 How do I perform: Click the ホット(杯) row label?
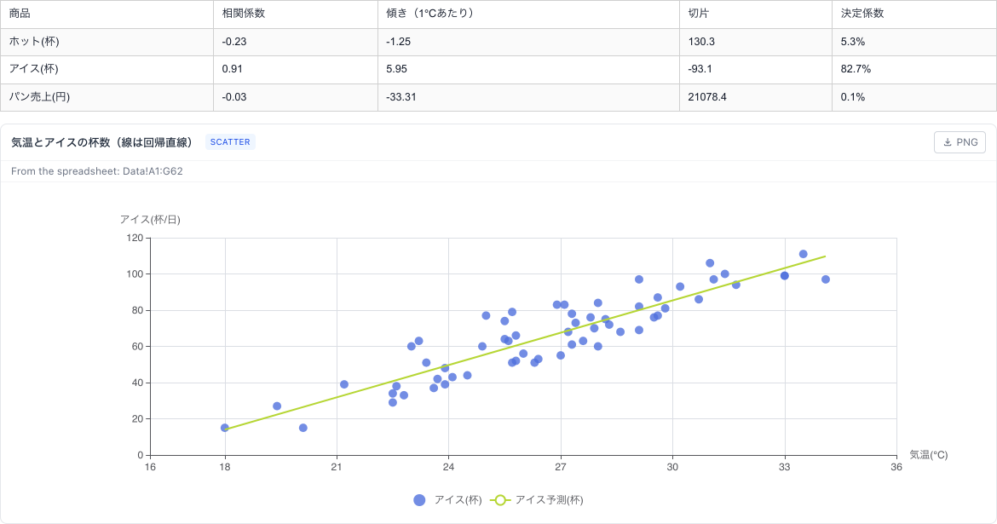coord(34,42)
